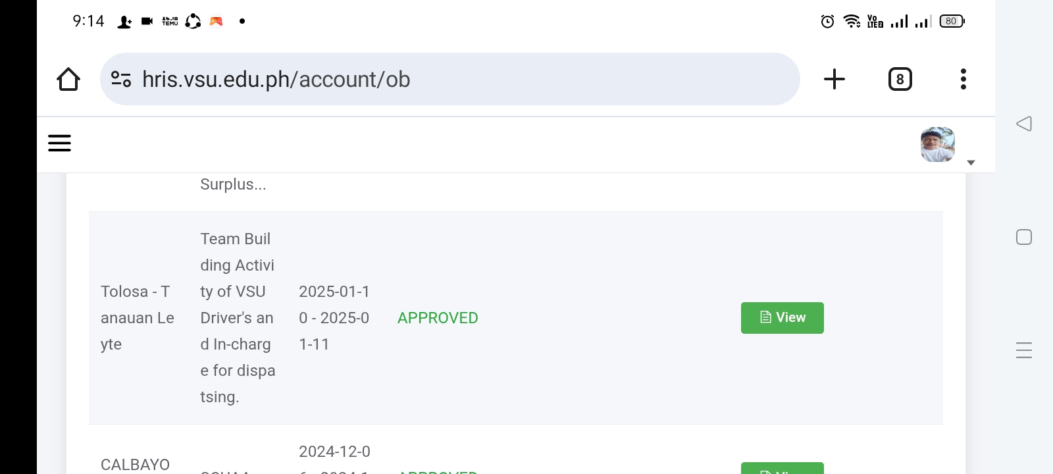
Task: Click View button for CALBAYO row
Action: tap(782, 469)
